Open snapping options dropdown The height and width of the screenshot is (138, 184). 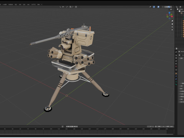[72, 7]
